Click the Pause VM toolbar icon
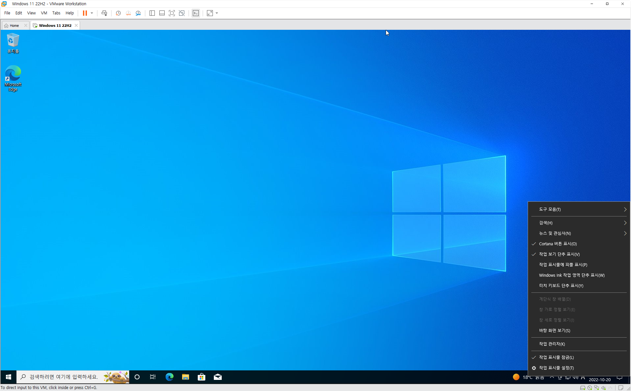The width and height of the screenshot is (631, 391). 85,13
